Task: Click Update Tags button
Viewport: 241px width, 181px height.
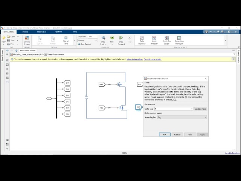Action: (x=201, y=109)
